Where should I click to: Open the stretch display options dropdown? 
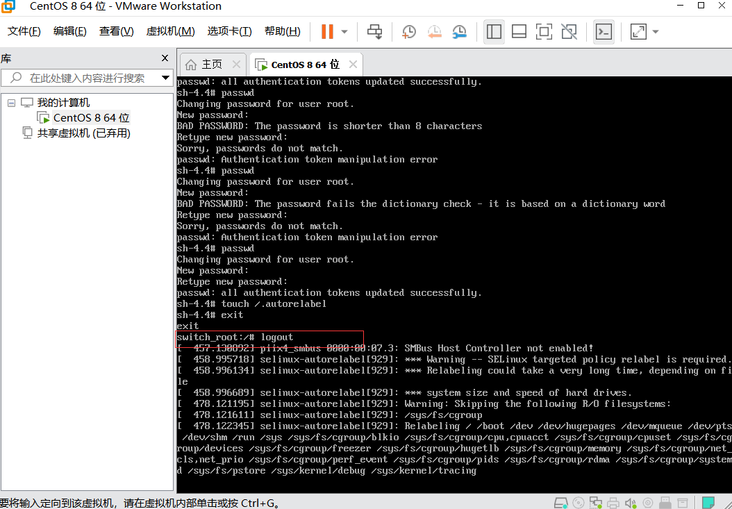pyautogui.click(x=656, y=32)
